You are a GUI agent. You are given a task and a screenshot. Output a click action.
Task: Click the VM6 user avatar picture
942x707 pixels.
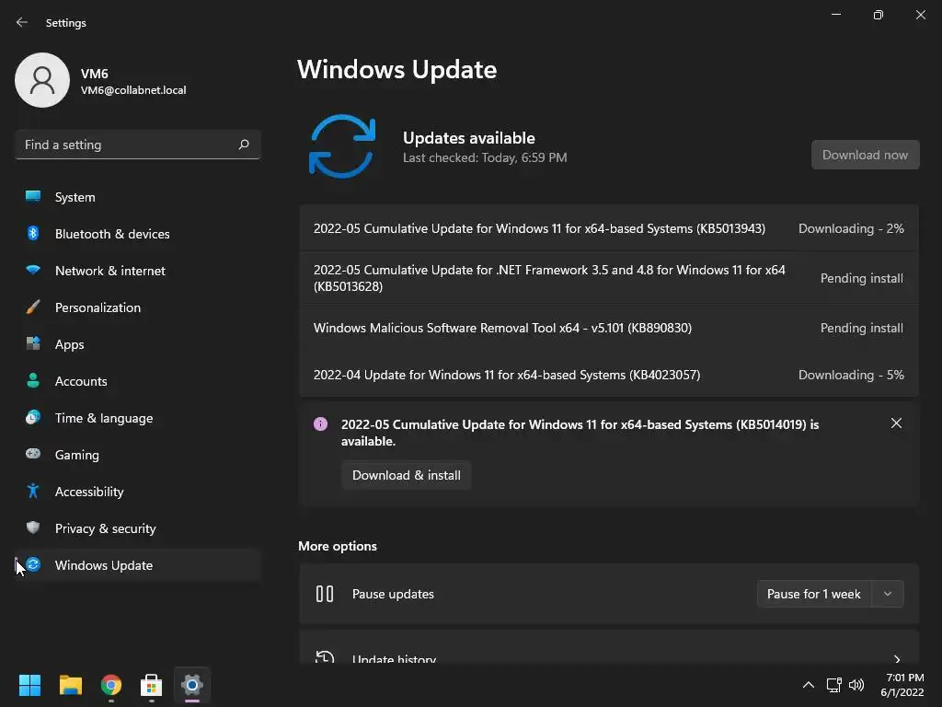[x=42, y=80]
